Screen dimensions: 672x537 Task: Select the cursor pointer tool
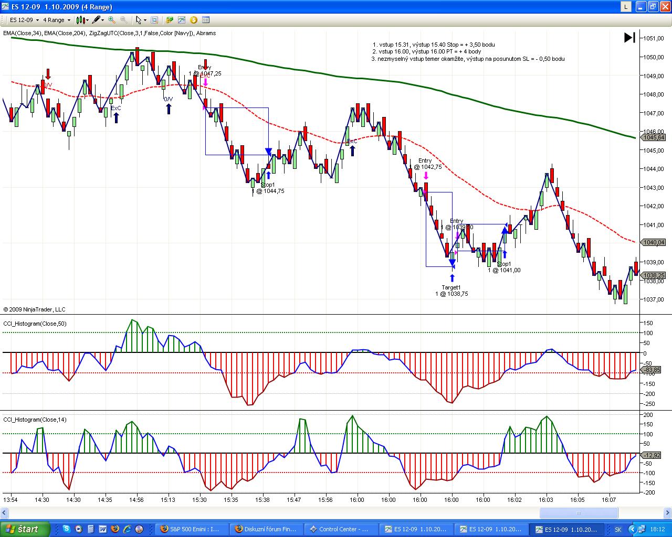pyautogui.click(x=139, y=20)
